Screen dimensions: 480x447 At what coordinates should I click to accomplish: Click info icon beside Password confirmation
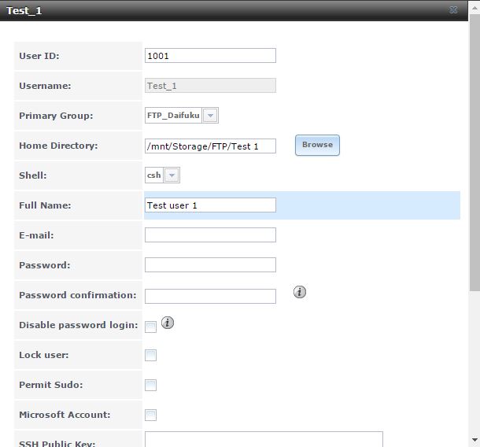pyautogui.click(x=299, y=292)
